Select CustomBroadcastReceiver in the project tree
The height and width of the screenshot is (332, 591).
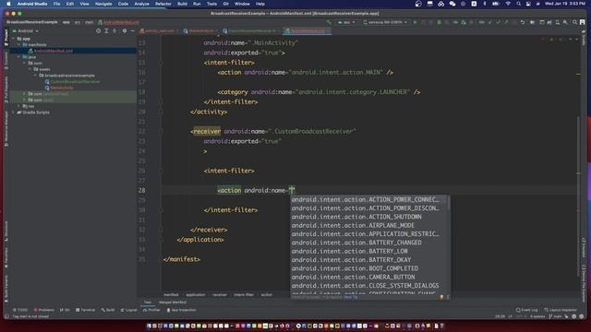[75, 82]
